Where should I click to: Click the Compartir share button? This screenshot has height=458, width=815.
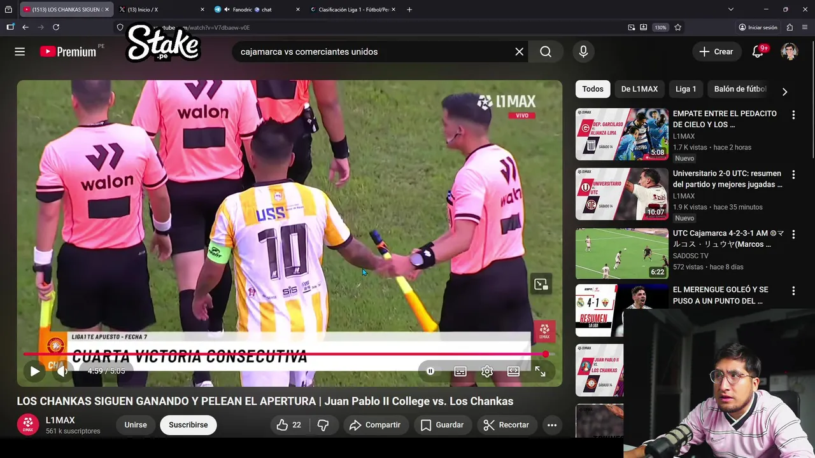click(x=375, y=425)
